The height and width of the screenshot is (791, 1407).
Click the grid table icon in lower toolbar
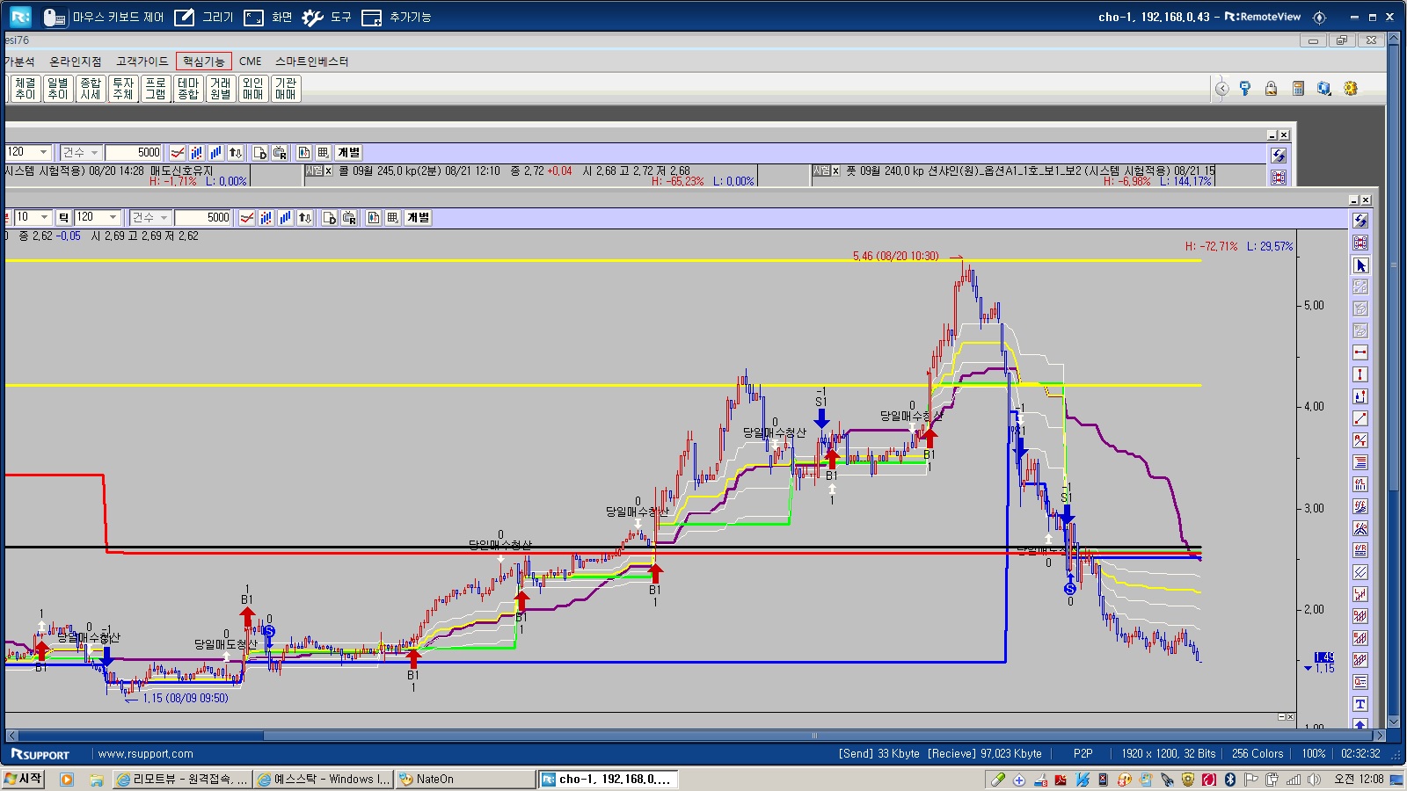[x=393, y=217]
